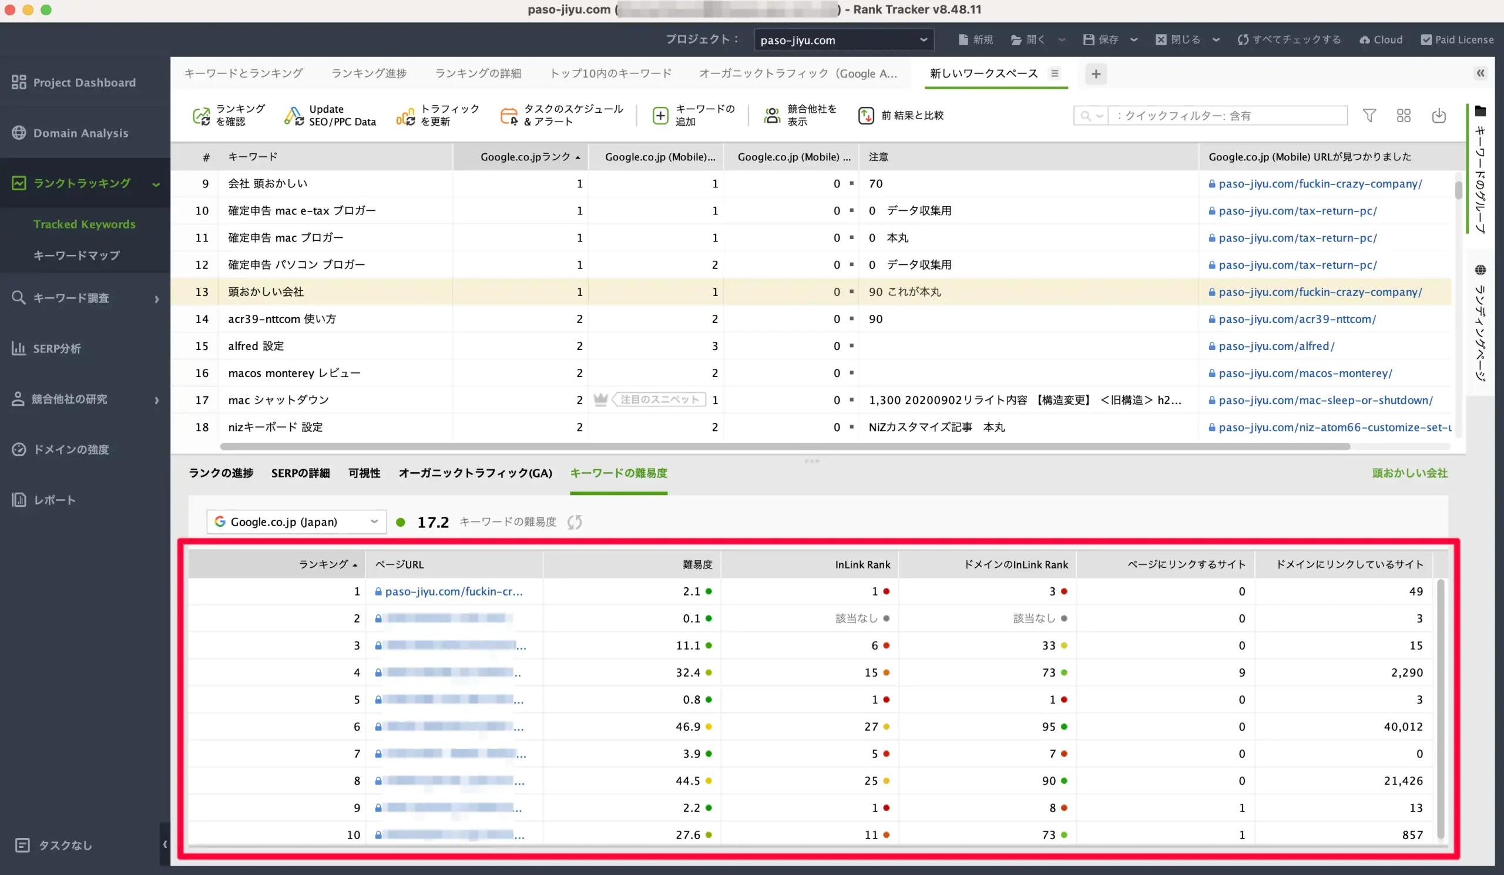Open 新しいワークスペース tab menu icon

[1055, 73]
